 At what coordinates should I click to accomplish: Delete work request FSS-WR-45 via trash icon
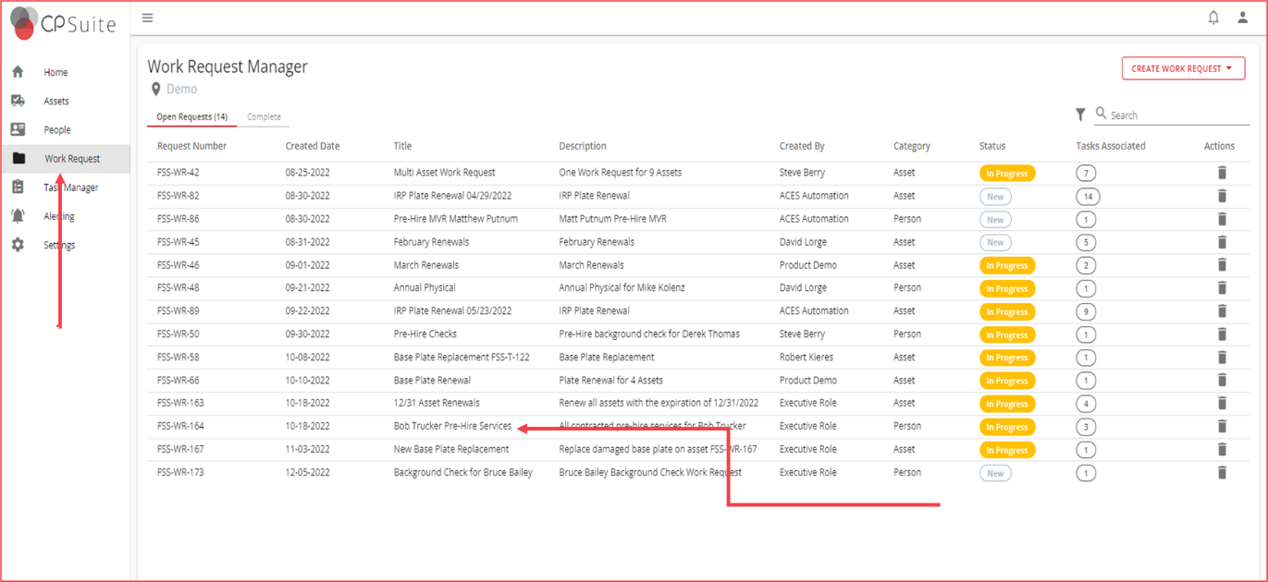click(x=1221, y=242)
